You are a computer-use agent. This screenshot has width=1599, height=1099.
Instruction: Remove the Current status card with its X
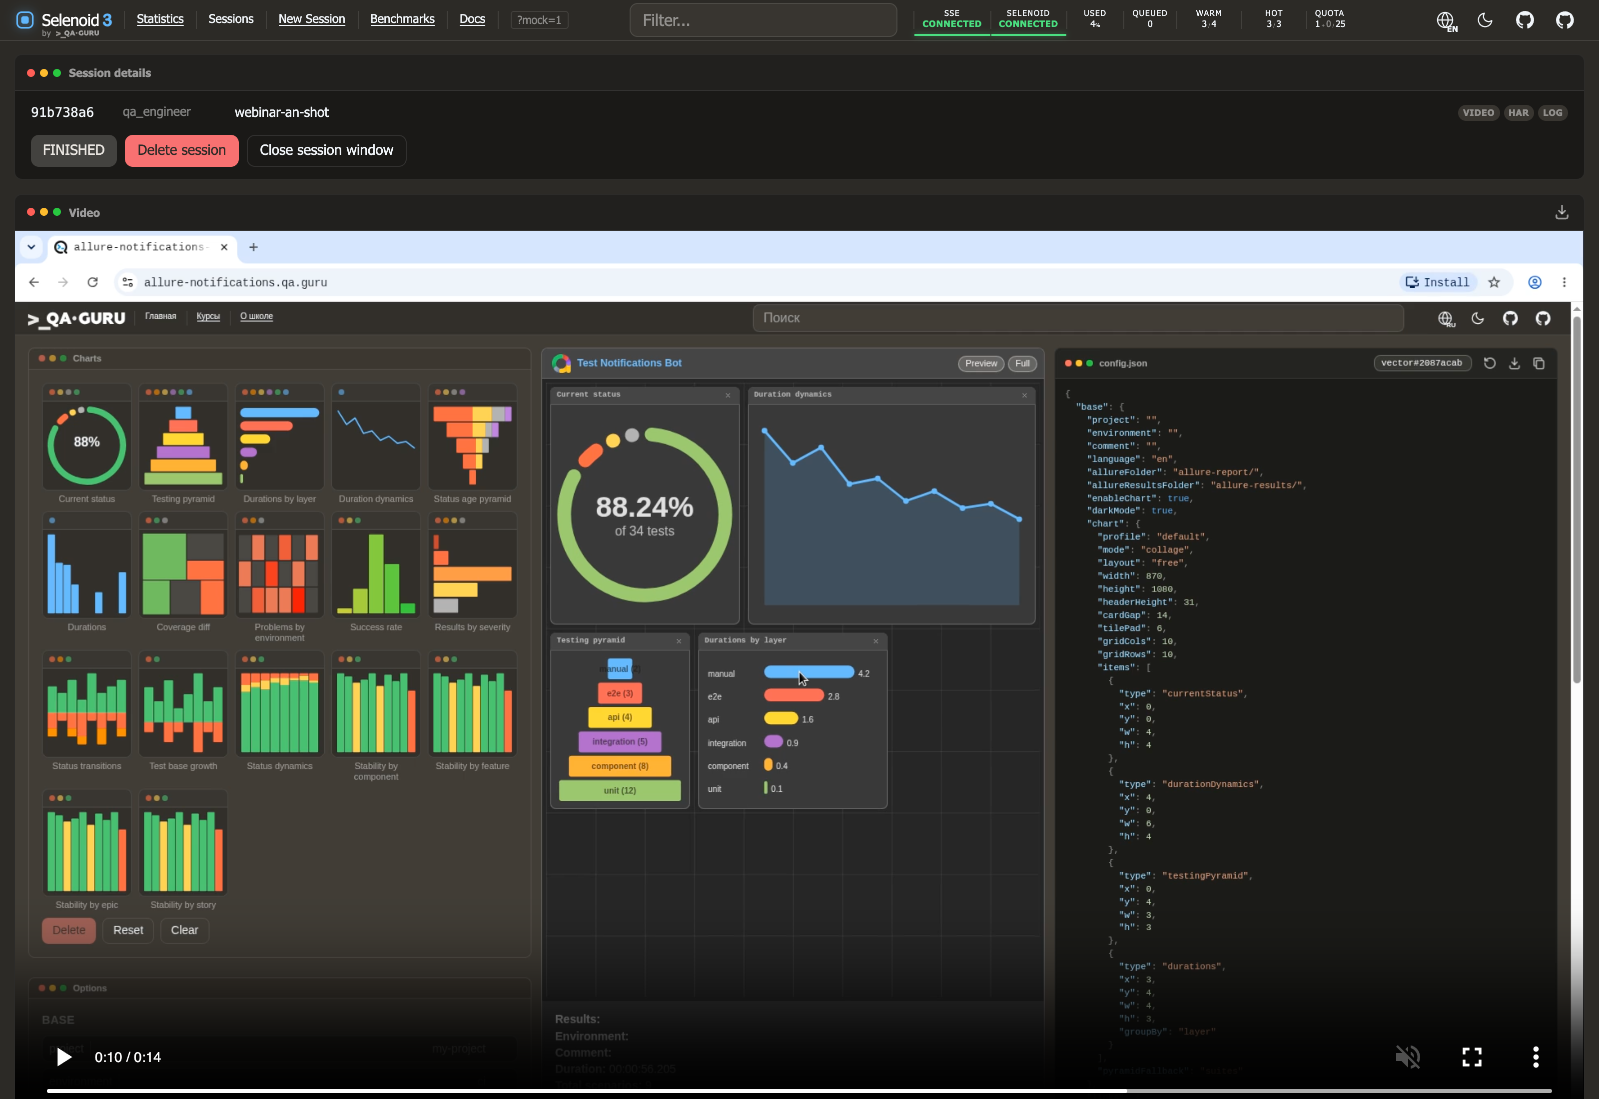pyautogui.click(x=728, y=395)
